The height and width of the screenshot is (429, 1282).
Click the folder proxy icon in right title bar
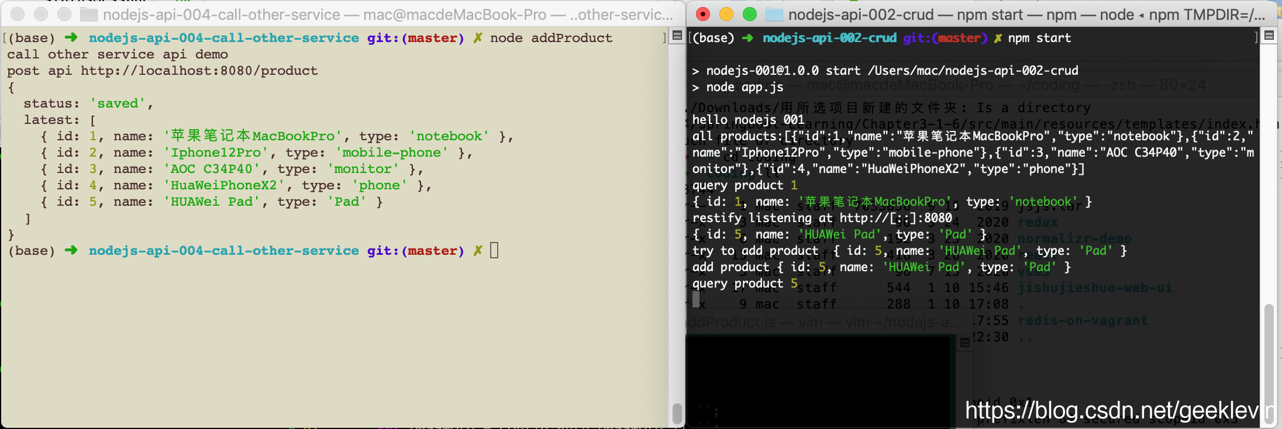774,15
